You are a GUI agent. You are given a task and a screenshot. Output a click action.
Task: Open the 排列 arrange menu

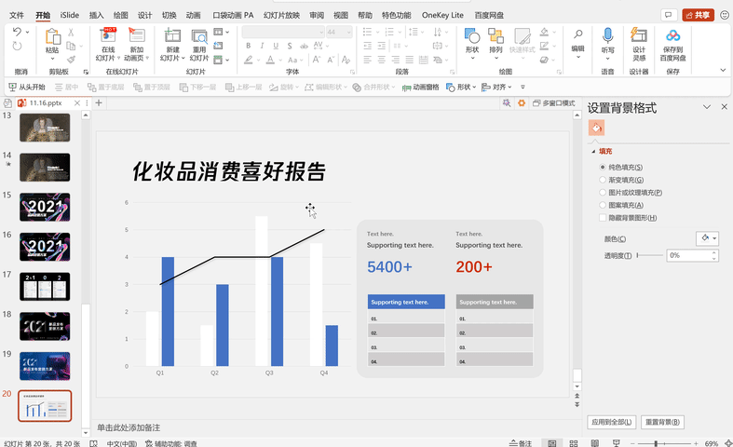(x=495, y=43)
